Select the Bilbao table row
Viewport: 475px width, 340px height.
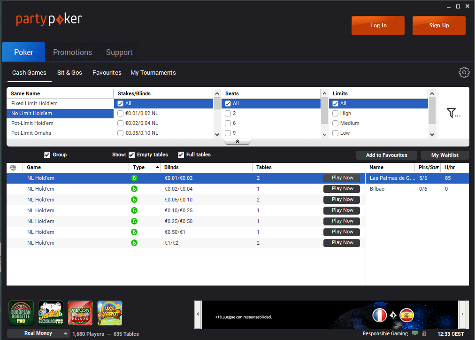(x=417, y=189)
